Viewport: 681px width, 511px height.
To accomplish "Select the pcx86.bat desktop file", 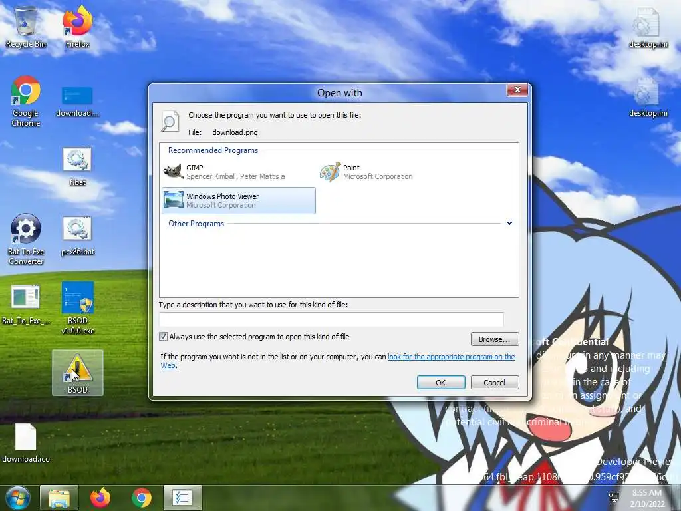I will coord(77,236).
